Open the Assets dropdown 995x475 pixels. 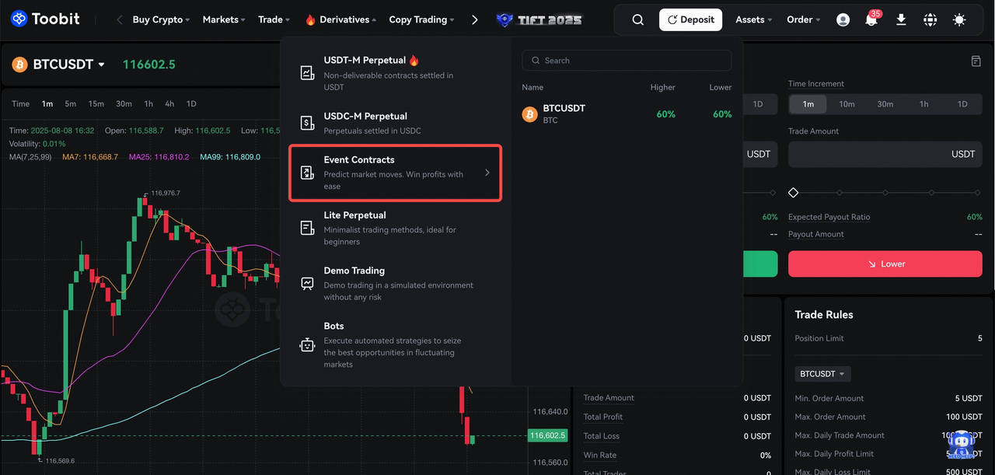(x=754, y=19)
